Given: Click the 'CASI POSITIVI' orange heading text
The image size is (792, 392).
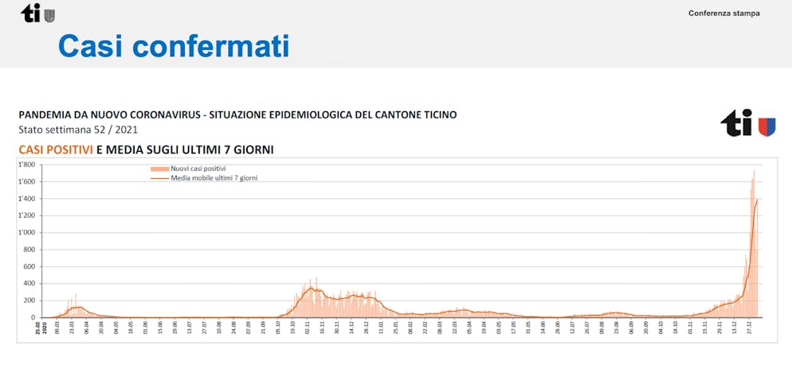Looking at the screenshot, I should click(56, 149).
